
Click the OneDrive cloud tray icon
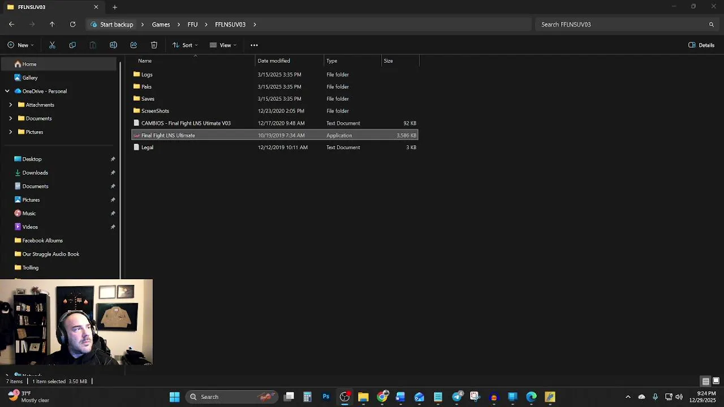[x=641, y=397]
